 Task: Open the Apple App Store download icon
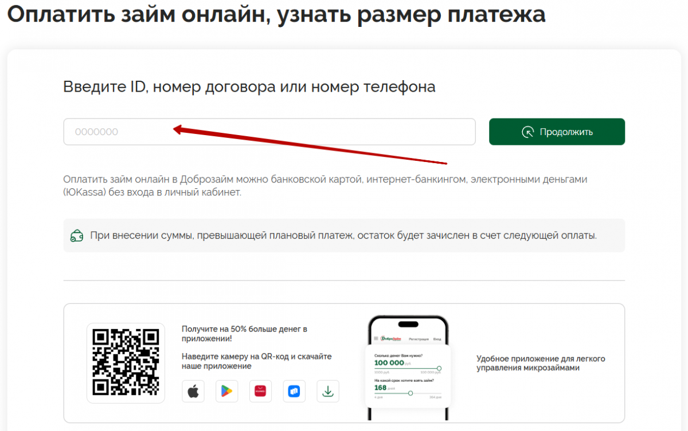(193, 391)
